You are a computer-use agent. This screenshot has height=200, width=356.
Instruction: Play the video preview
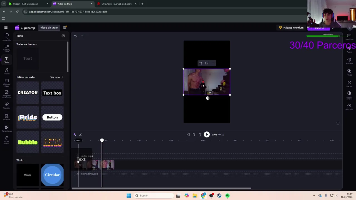tap(207, 134)
